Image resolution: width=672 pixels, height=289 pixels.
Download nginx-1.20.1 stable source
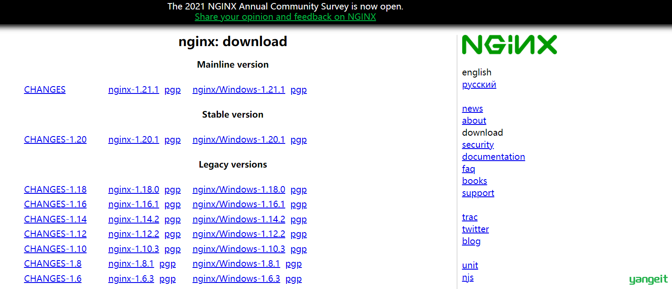coord(134,140)
